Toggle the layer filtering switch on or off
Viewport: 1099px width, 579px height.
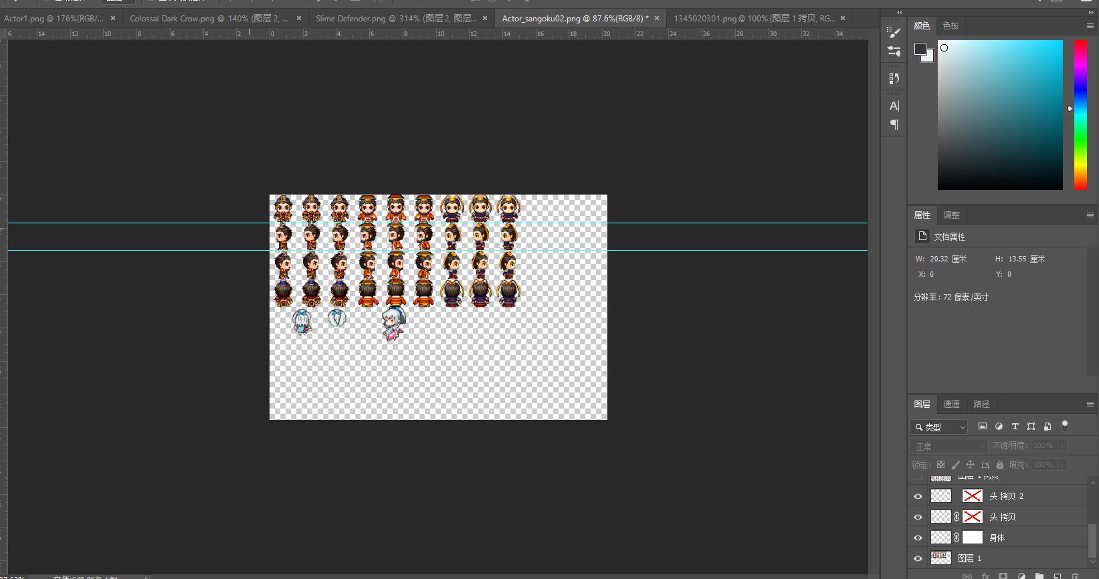point(1065,426)
